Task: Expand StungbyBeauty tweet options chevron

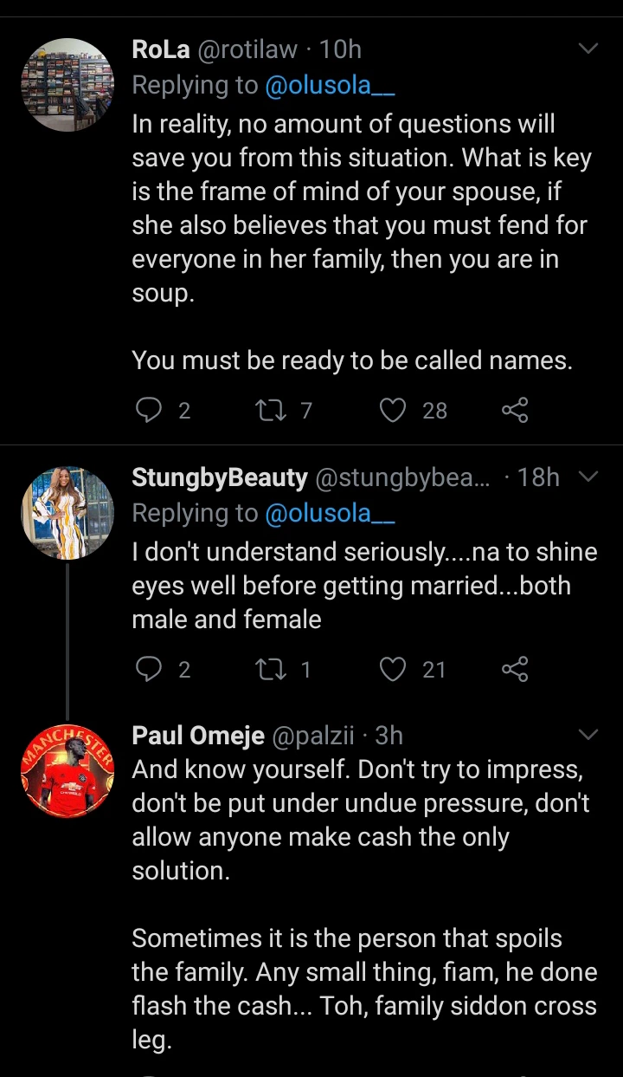Action: pyautogui.click(x=588, y=477)
